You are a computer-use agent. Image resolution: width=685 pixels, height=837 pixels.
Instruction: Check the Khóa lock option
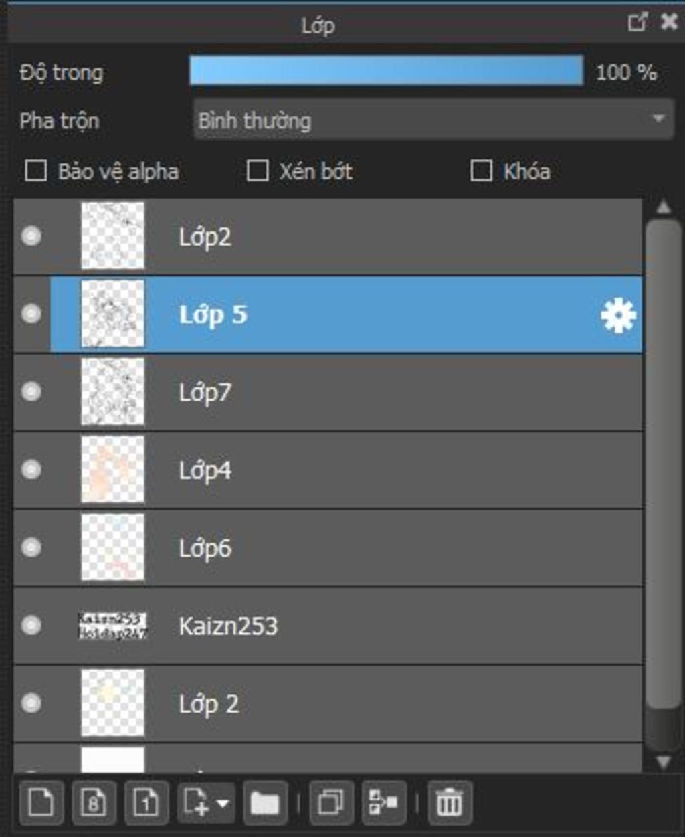pos(481,171)
